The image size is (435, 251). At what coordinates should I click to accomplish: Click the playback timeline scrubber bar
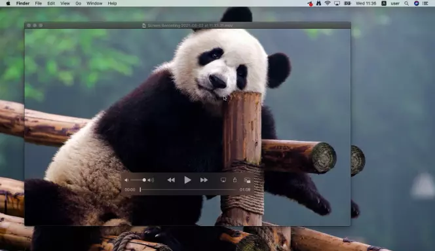coord(188,189)
